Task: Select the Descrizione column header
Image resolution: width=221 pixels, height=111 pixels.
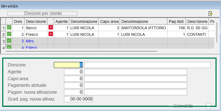Action: click(x=36, y=21)
